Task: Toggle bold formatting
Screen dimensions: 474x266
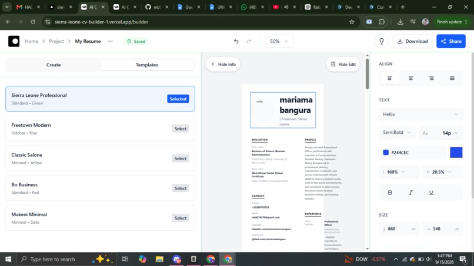Action: (x=390, y=193)
